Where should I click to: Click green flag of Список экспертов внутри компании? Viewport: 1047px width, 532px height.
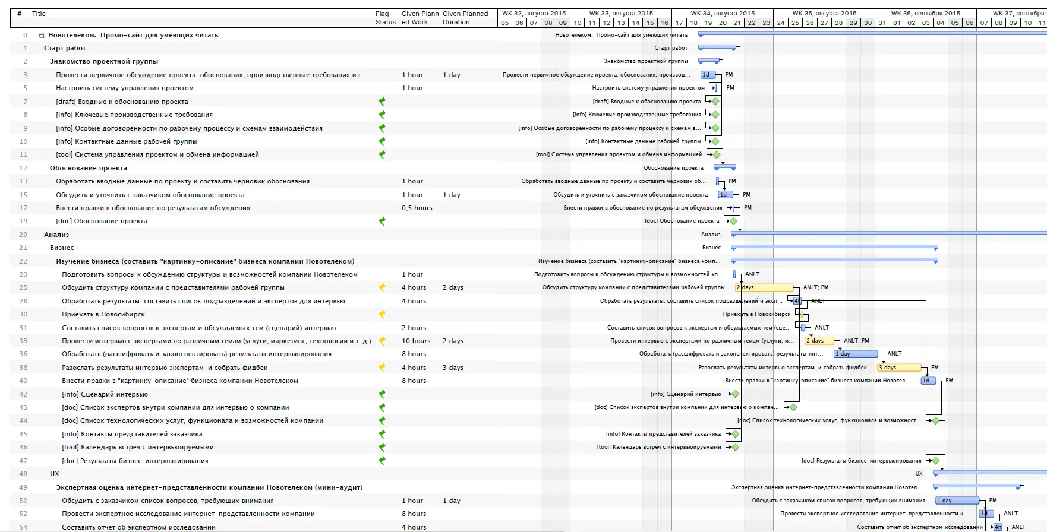click(382, 407)
